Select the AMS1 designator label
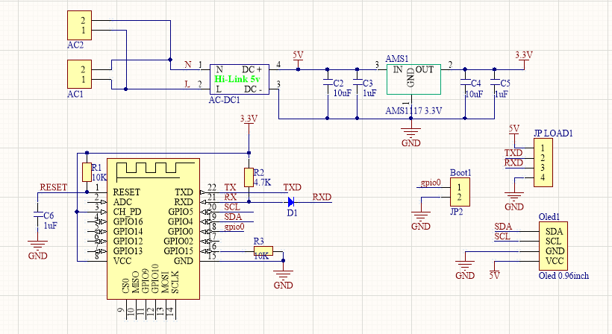Image resolution: width=612 pixels, height=334 pixels. (x=396, y=59)
